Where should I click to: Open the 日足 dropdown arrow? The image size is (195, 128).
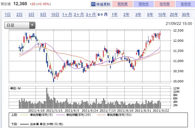(32, 25)
